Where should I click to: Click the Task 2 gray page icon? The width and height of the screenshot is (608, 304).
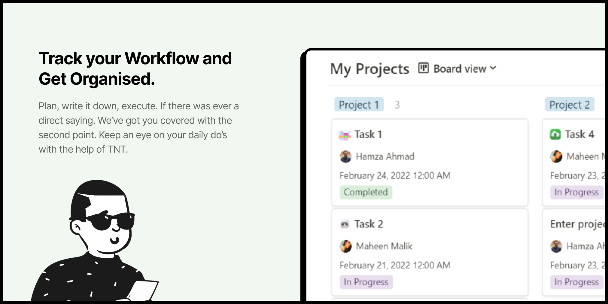click(345, 224)
